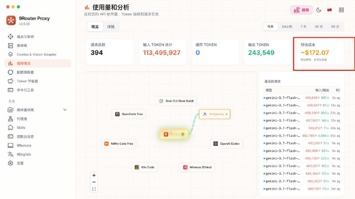Open the 设置 gear icon

click(x=10, y=163)
